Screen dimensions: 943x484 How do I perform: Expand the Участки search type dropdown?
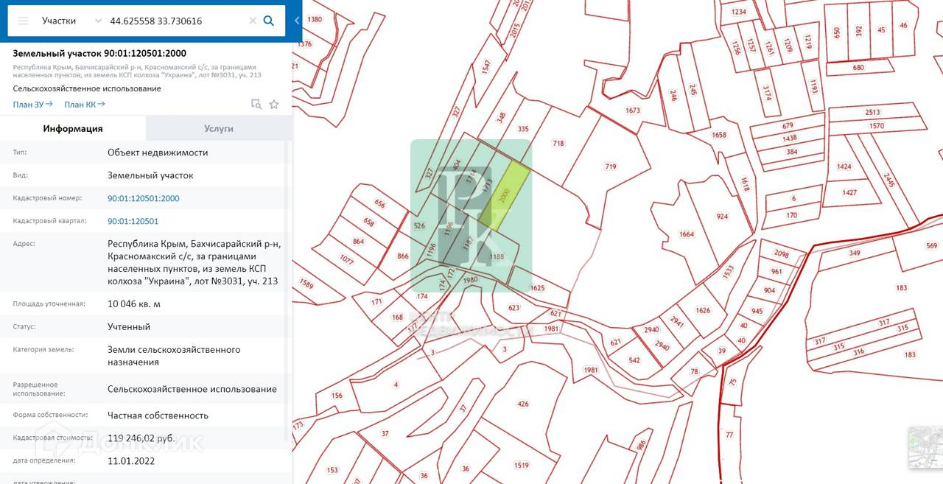71,21
